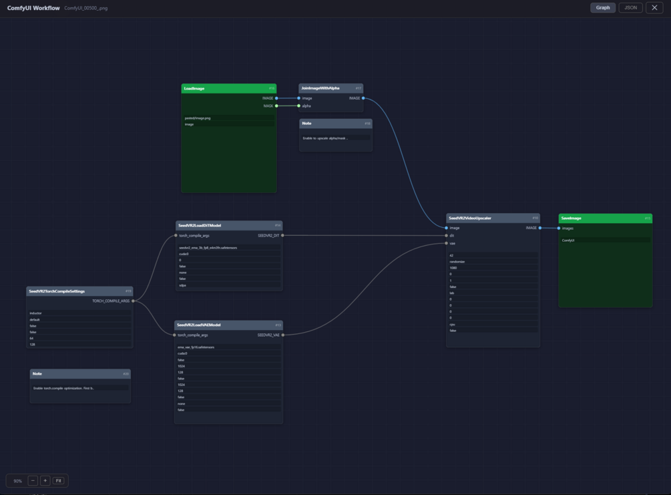Image resolution: width=671 pixels, height=495 pixels.
Task: Click the #10 ID on SeedVR2VideoUpscaler
Action: pyautogui.click(x=535, y=218)
